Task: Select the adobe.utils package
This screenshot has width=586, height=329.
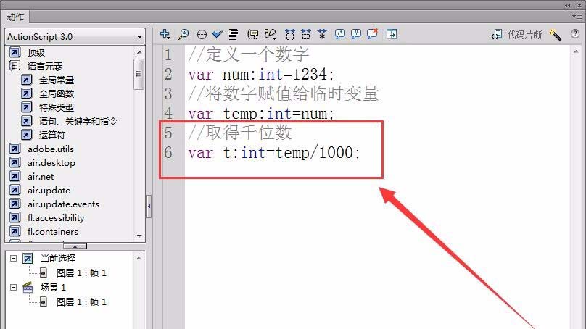Action: (x=51, y=149)
